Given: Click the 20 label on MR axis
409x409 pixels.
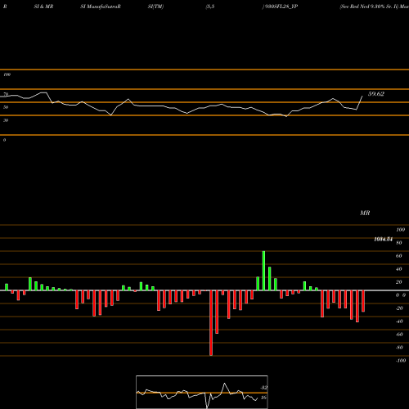Looking at the screenshot, I should point(399,282).
